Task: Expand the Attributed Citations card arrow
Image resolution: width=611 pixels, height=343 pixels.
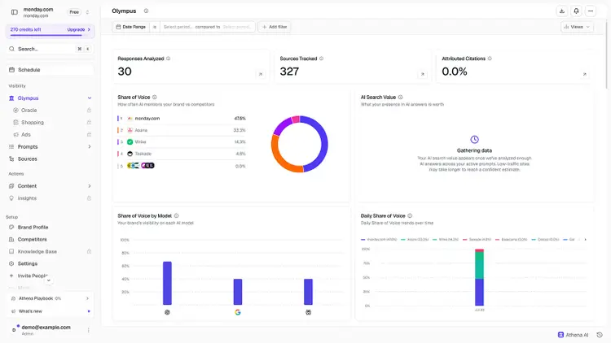Action: point(584,74)
